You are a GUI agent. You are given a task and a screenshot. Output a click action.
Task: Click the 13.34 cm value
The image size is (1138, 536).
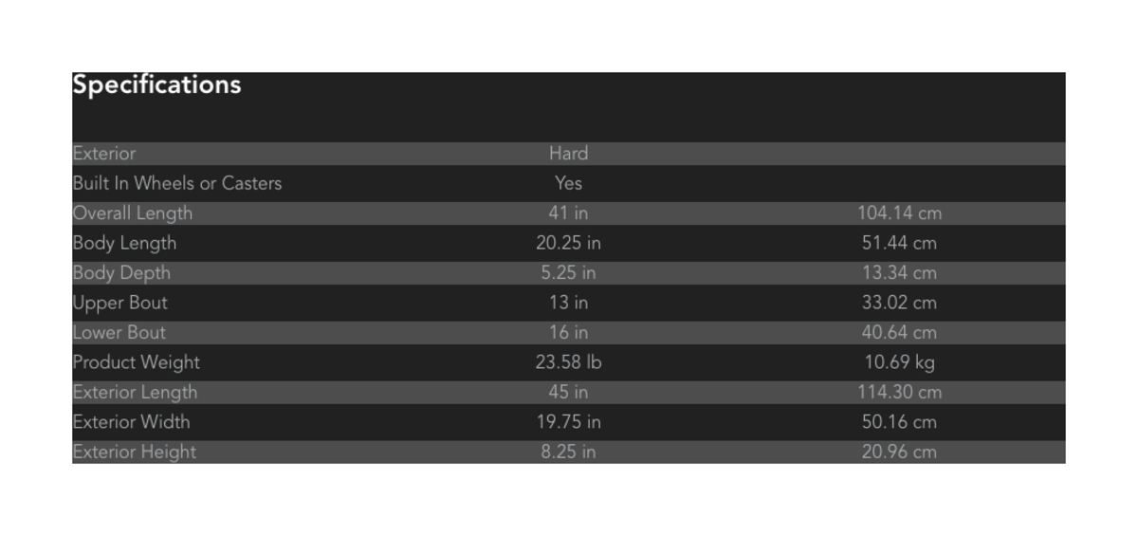tap(899, 273)
